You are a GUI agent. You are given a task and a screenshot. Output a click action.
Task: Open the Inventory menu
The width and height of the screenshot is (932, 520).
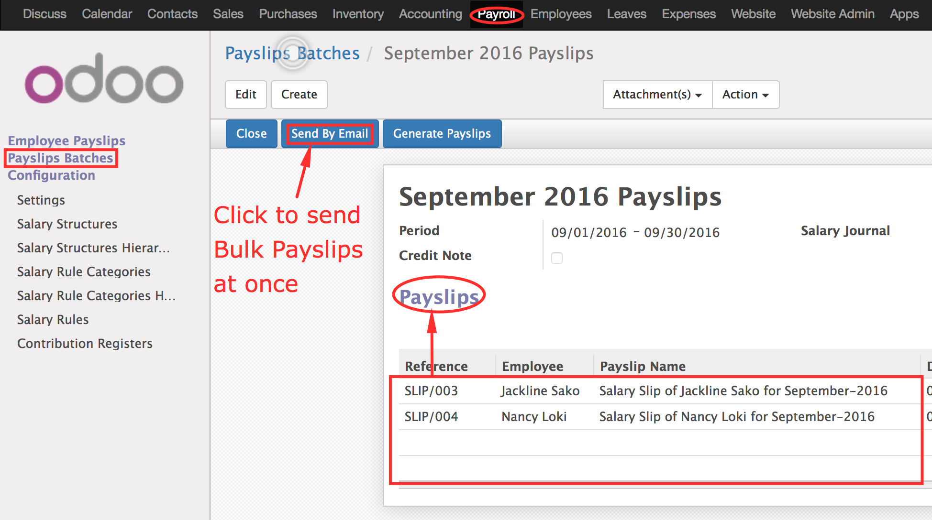[x=358, y=14]
